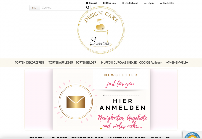Open the TORTEN DEKORIEREN menu
This screenshot has height=139, width=202.
[x=29, y=63]
